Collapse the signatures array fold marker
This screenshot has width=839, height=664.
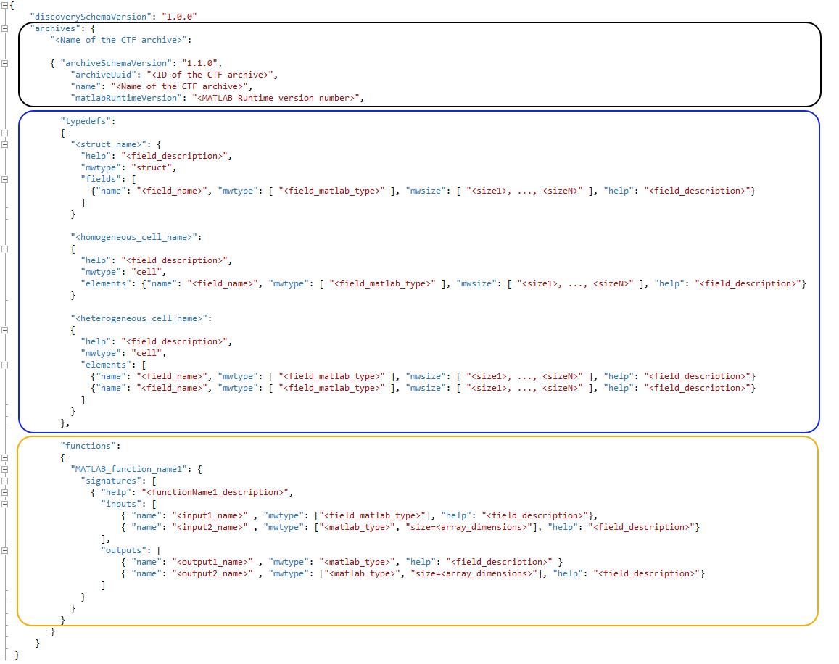pyautogui.click(x=4, y=481)
